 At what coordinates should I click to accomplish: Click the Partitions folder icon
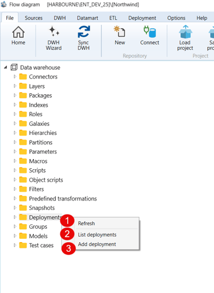point(23,142)
